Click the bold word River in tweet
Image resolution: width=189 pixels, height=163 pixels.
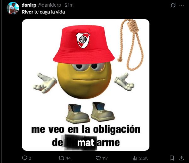pyautogui.click(x=27, y=12)
